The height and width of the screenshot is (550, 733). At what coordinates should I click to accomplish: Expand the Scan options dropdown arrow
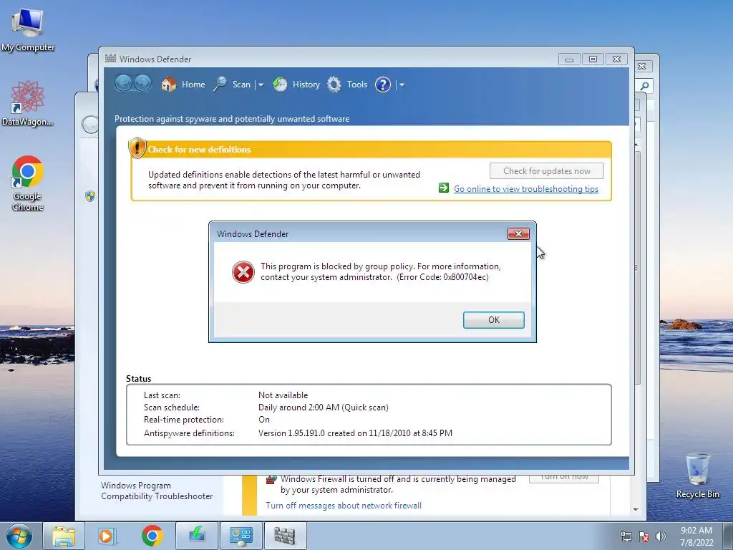(261, 85)
